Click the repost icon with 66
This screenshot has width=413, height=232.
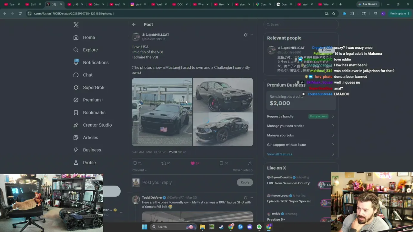[164, 163]
